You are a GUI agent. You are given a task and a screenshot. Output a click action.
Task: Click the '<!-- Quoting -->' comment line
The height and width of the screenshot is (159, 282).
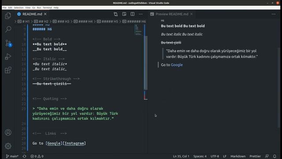pyautogui.click(x=50, y=99)
